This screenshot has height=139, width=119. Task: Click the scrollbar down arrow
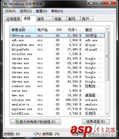107,114
